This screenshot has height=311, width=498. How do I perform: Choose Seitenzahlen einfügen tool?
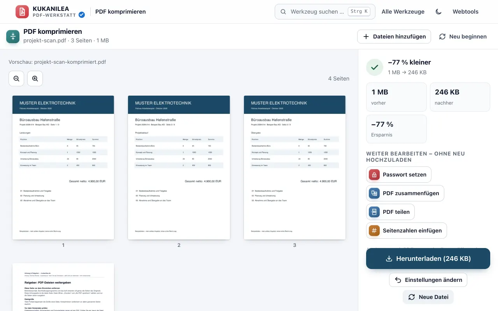(406, 231)
